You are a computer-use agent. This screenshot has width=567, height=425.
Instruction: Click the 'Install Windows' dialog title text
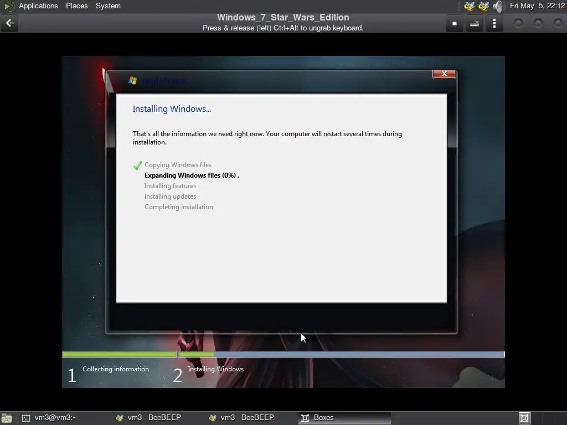[x=164, y=81]
